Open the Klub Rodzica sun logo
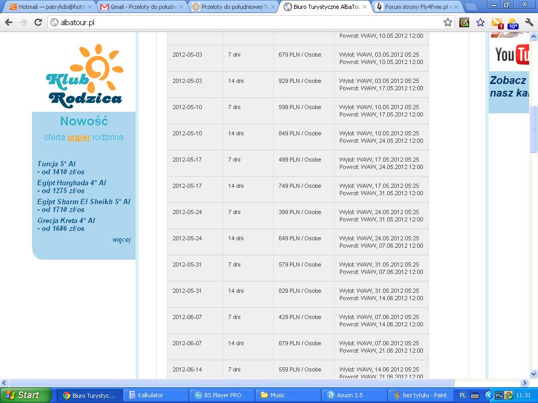538x403 pixels. [85, 76]
